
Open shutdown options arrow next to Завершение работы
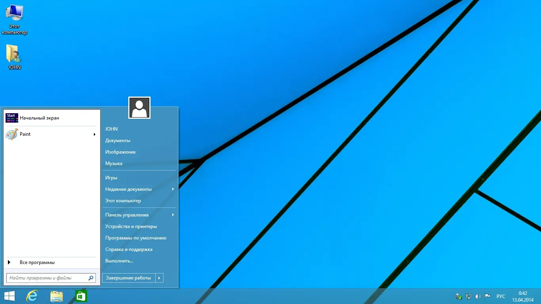(159, 278)
